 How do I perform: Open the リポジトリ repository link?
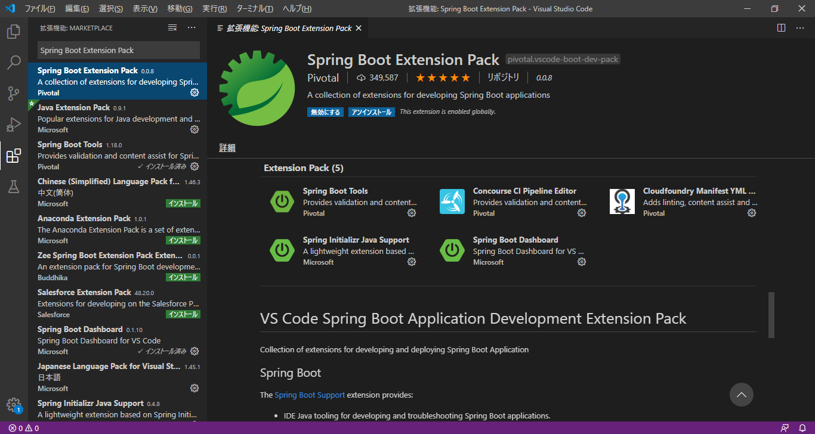[x=504, y=77]
